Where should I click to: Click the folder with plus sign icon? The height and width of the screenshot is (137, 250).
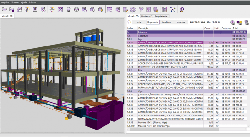point(12,10)
